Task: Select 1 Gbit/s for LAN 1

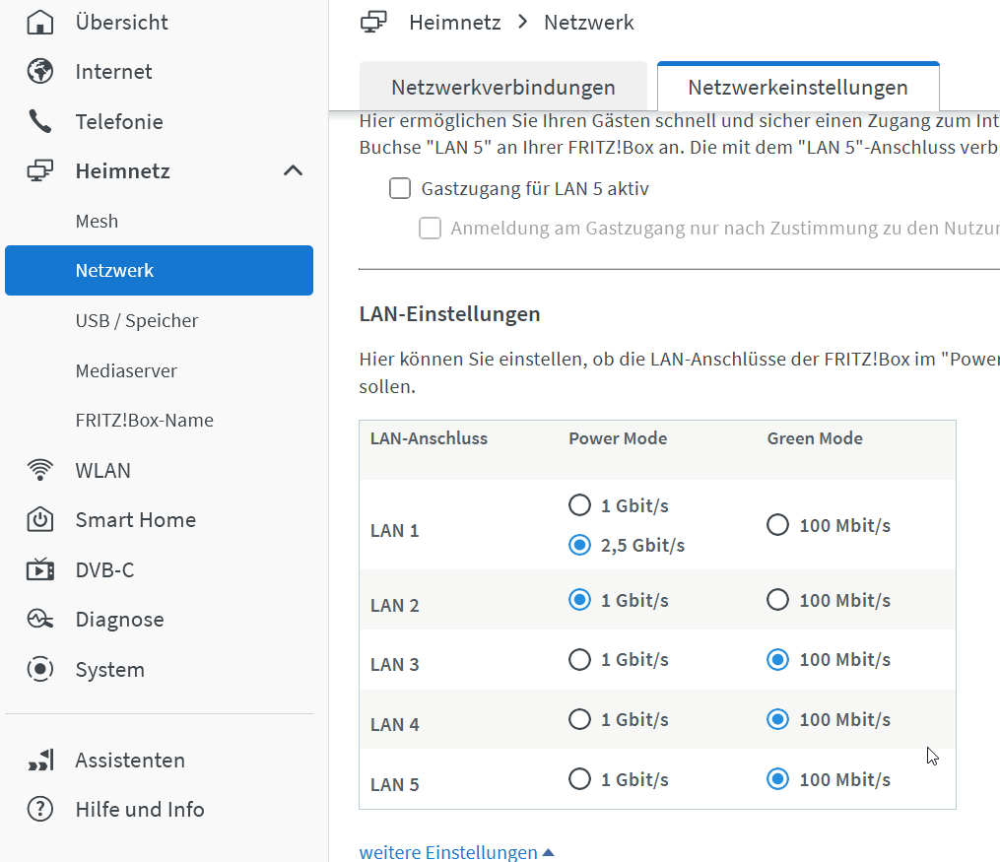Action: click(x=580, y=506)
